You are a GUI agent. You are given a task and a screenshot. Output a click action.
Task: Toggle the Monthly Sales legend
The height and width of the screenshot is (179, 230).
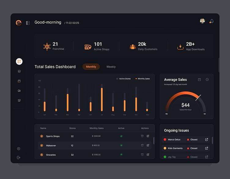pyautogui.click(x=143, y=79)
